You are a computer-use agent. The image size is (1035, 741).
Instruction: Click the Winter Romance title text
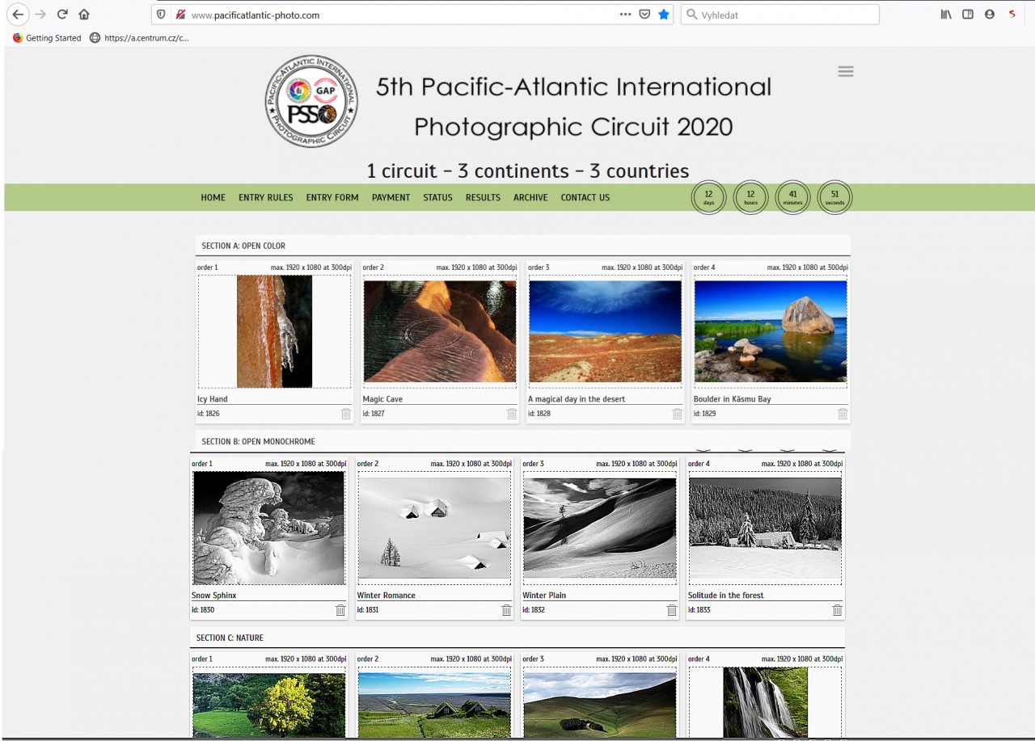(x=387, y=596)
